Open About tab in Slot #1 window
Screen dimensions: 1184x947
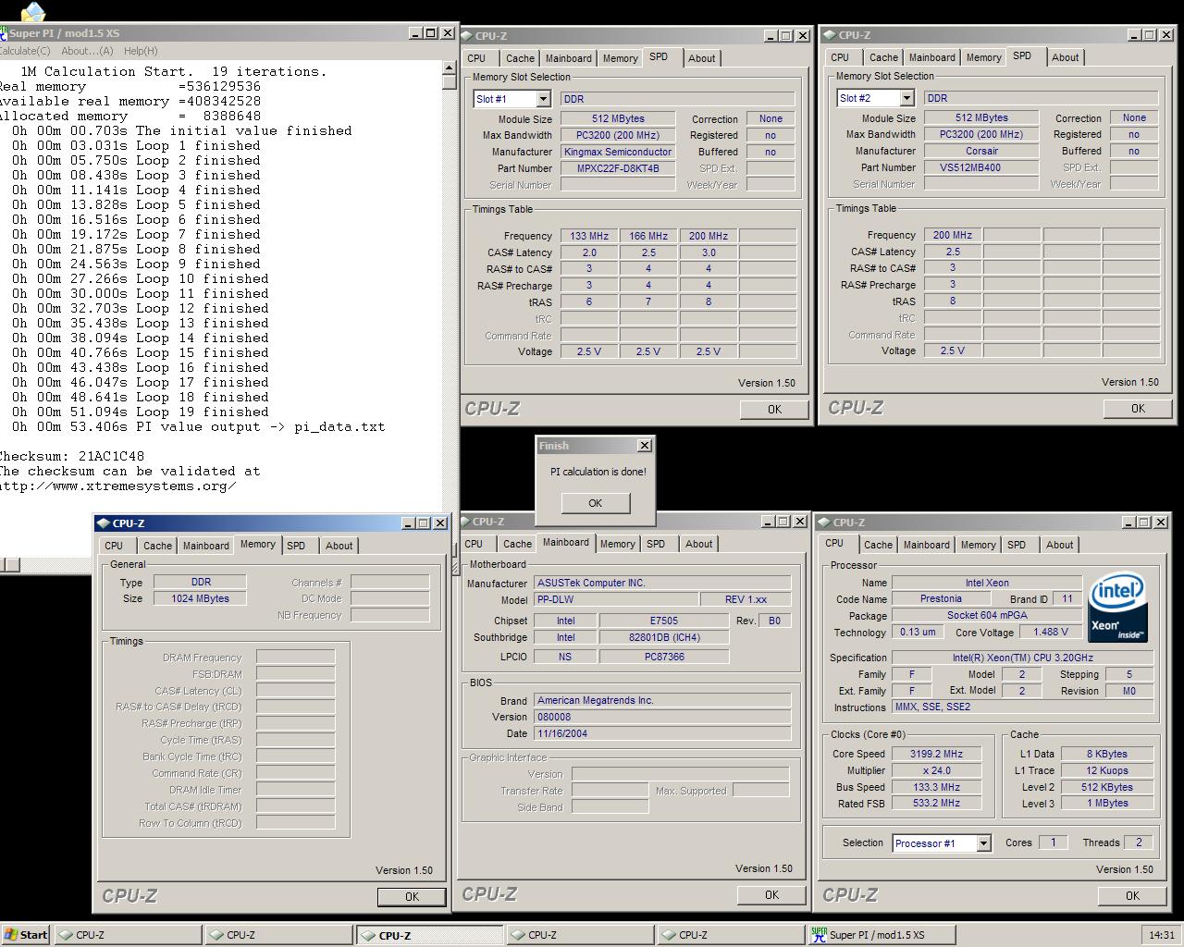tap(701, 58)
